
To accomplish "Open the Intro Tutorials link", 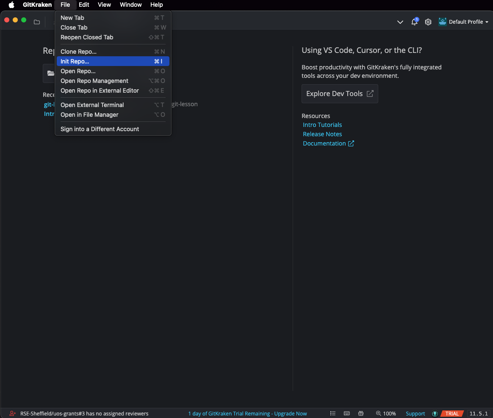I will [x=322, y=125].
